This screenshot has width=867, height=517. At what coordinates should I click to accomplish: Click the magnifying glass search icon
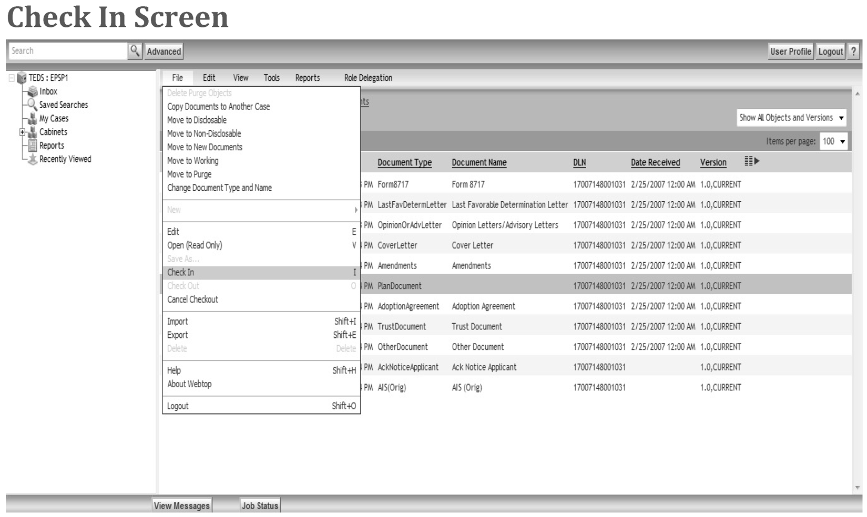135,51
